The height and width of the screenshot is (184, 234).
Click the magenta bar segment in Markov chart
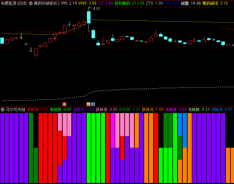tap(113, 130)
